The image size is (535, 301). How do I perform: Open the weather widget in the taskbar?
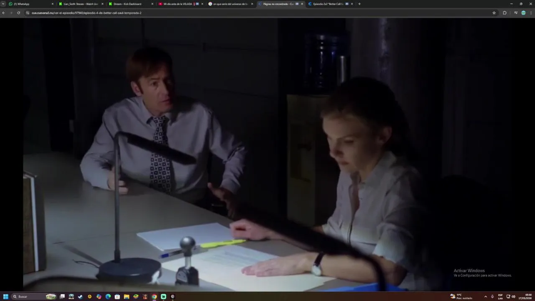[461, 296]
